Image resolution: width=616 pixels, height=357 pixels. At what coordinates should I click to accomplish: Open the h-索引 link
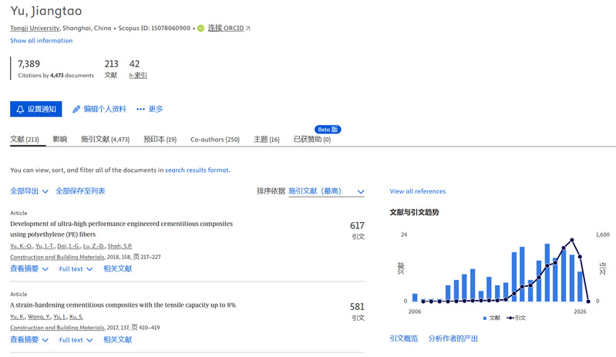coord(137,75)
